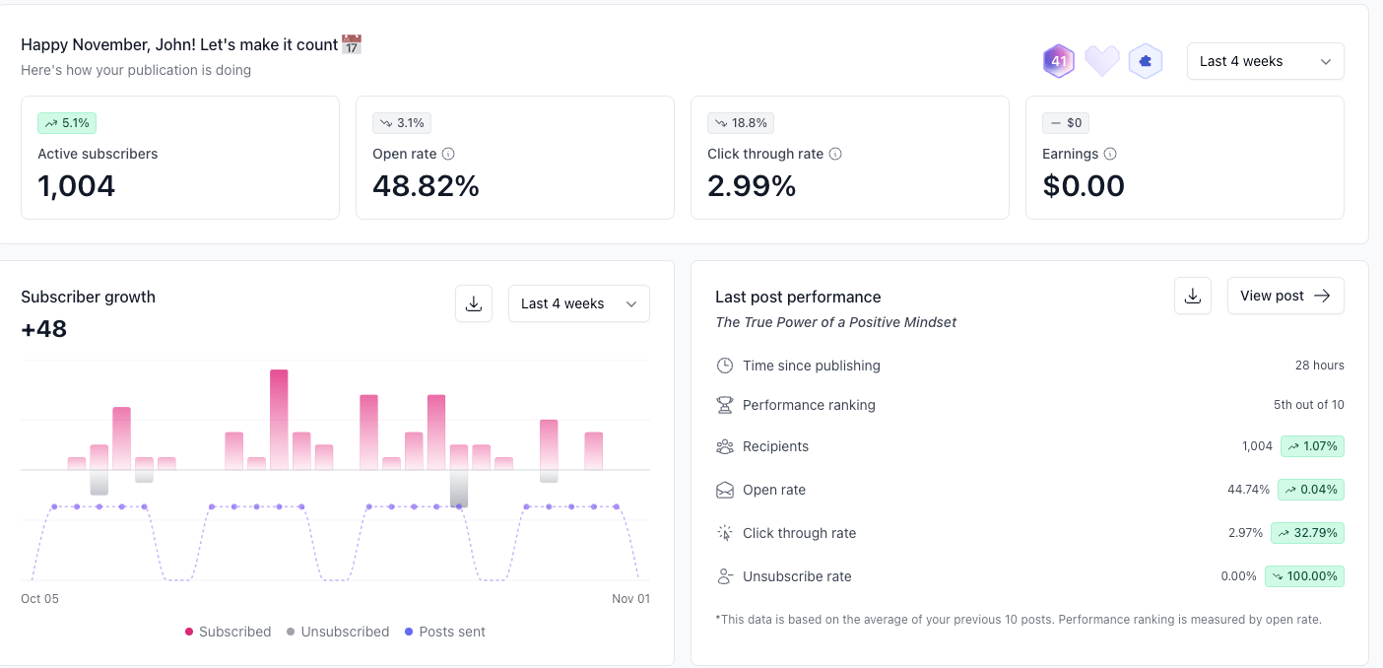Download the subscriber growth chart data
This screenshot has width=1383, height=668.
[x=474, y=303]
